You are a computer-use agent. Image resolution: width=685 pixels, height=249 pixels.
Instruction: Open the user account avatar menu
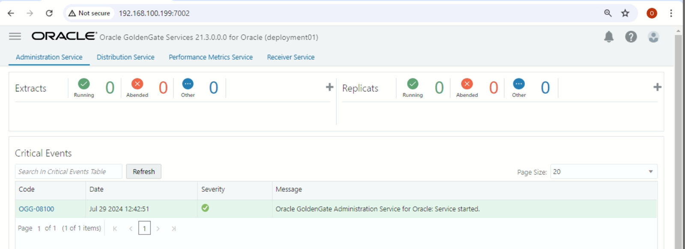pos(653,37)
